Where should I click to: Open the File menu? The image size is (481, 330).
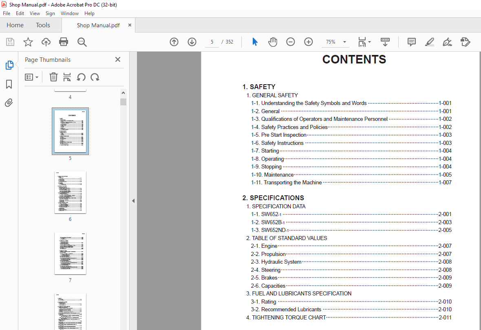tap(7, 13)
